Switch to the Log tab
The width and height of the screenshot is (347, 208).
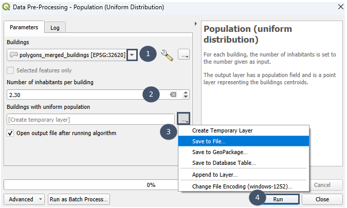click(x=54, y=27)
